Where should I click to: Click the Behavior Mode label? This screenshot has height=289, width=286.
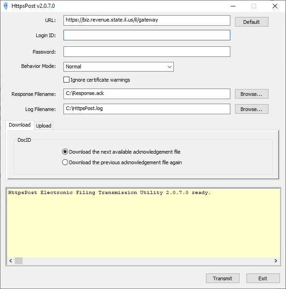coord(39,66)
